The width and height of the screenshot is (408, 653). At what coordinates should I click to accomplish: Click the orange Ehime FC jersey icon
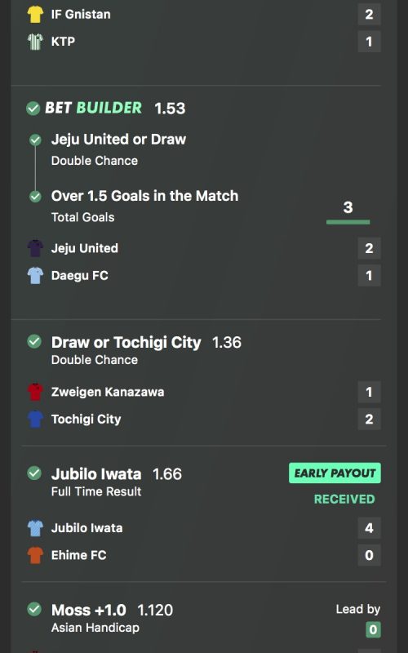tap(35, 555)
